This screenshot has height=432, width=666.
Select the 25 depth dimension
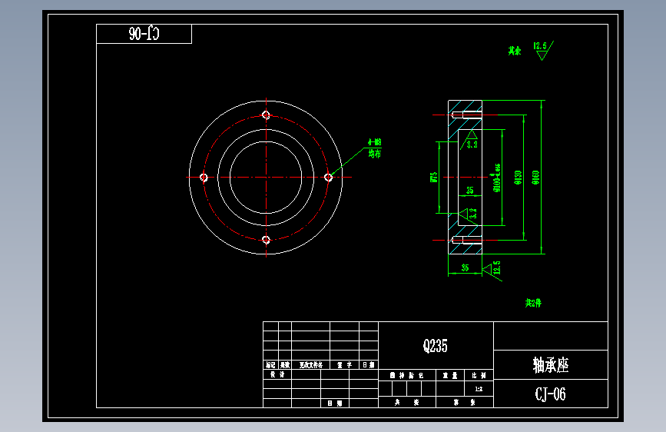(x=470, y=191)
